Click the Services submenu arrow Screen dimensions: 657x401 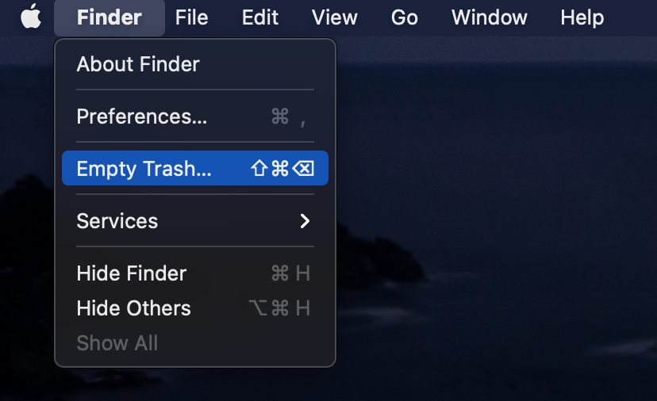(305, 221)
